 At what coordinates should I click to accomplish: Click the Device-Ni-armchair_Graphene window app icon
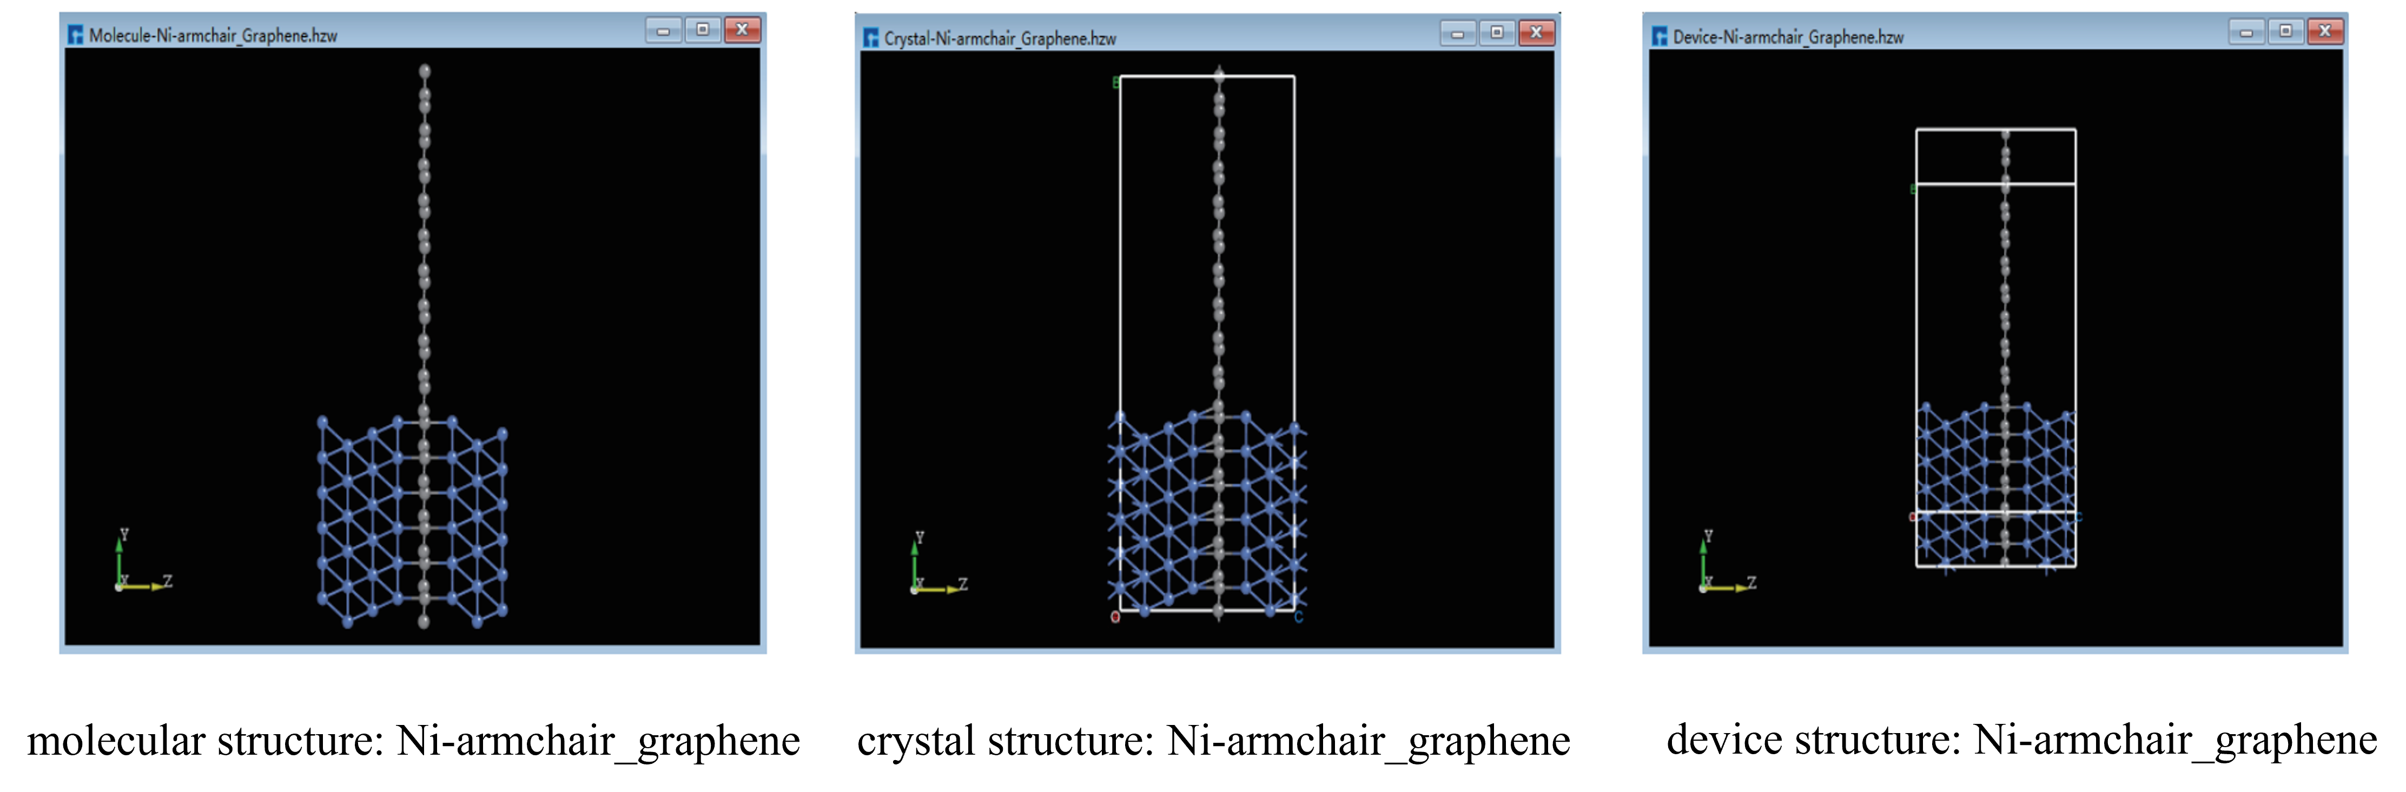[1659, 36]
